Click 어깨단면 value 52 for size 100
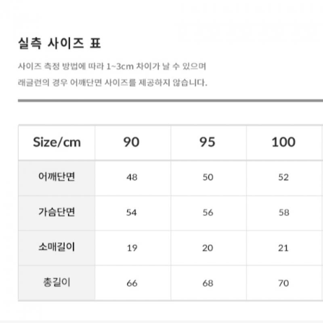The image size is (323, 323). tap(283, 178)
